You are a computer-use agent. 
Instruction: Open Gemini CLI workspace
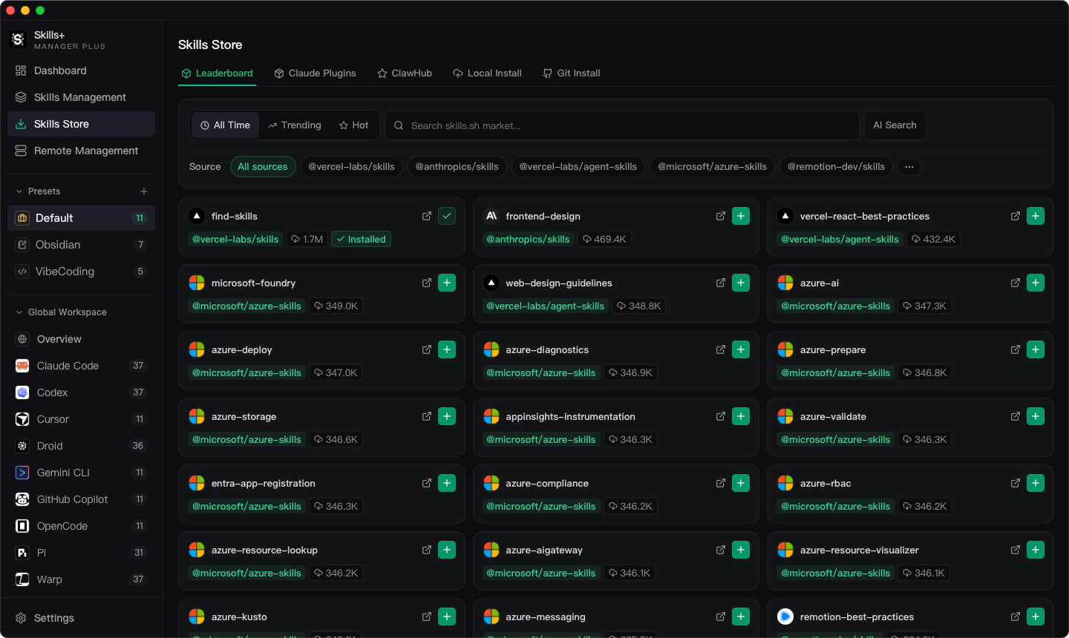click(82, 473)
